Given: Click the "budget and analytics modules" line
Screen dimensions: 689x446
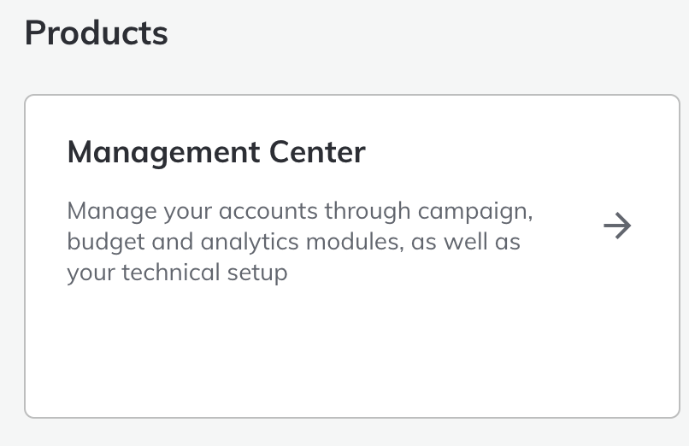Looking at the screenshot, I should pos(233,243).
